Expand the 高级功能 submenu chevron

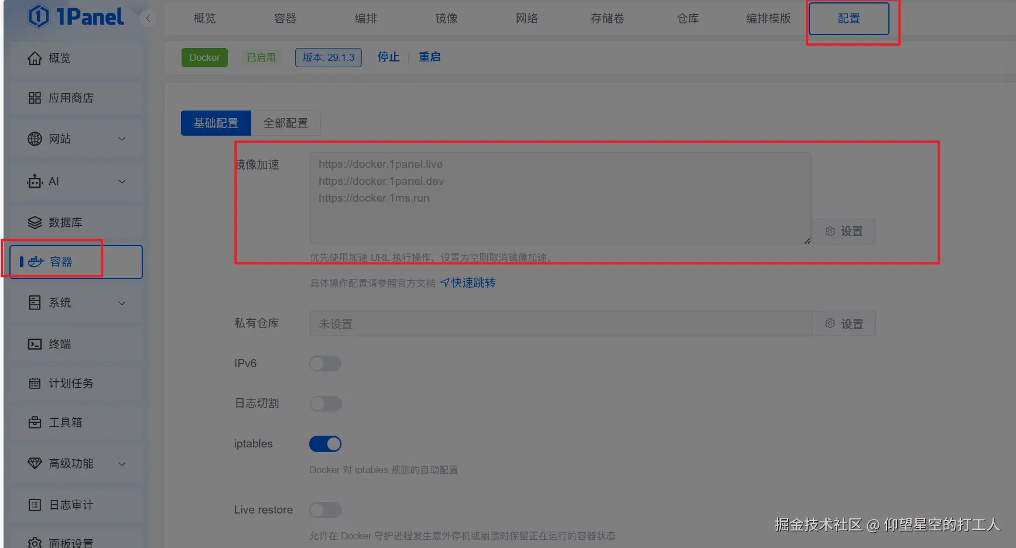pos(122,464)
